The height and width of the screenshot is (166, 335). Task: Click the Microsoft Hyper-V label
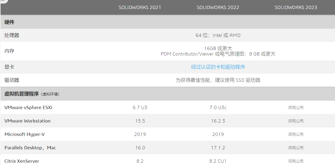coord(24,134)
